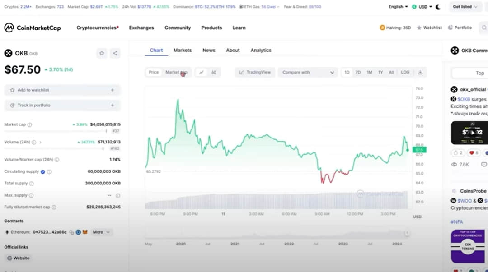Viewport: 488px width, 272px height.
Task: Click the share icon beside OKB
Action: coord(115,53)
